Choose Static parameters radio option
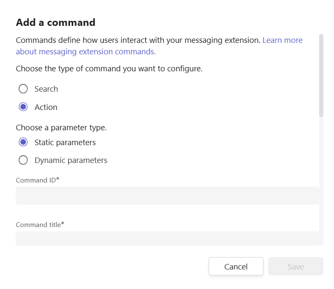The width and height of the screenshot is (334, 289). 23,142
